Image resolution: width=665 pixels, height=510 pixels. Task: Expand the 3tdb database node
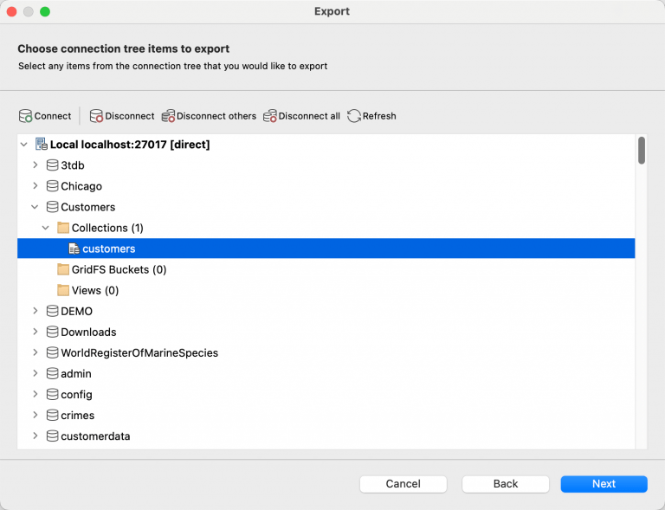(x=35, y=165)
